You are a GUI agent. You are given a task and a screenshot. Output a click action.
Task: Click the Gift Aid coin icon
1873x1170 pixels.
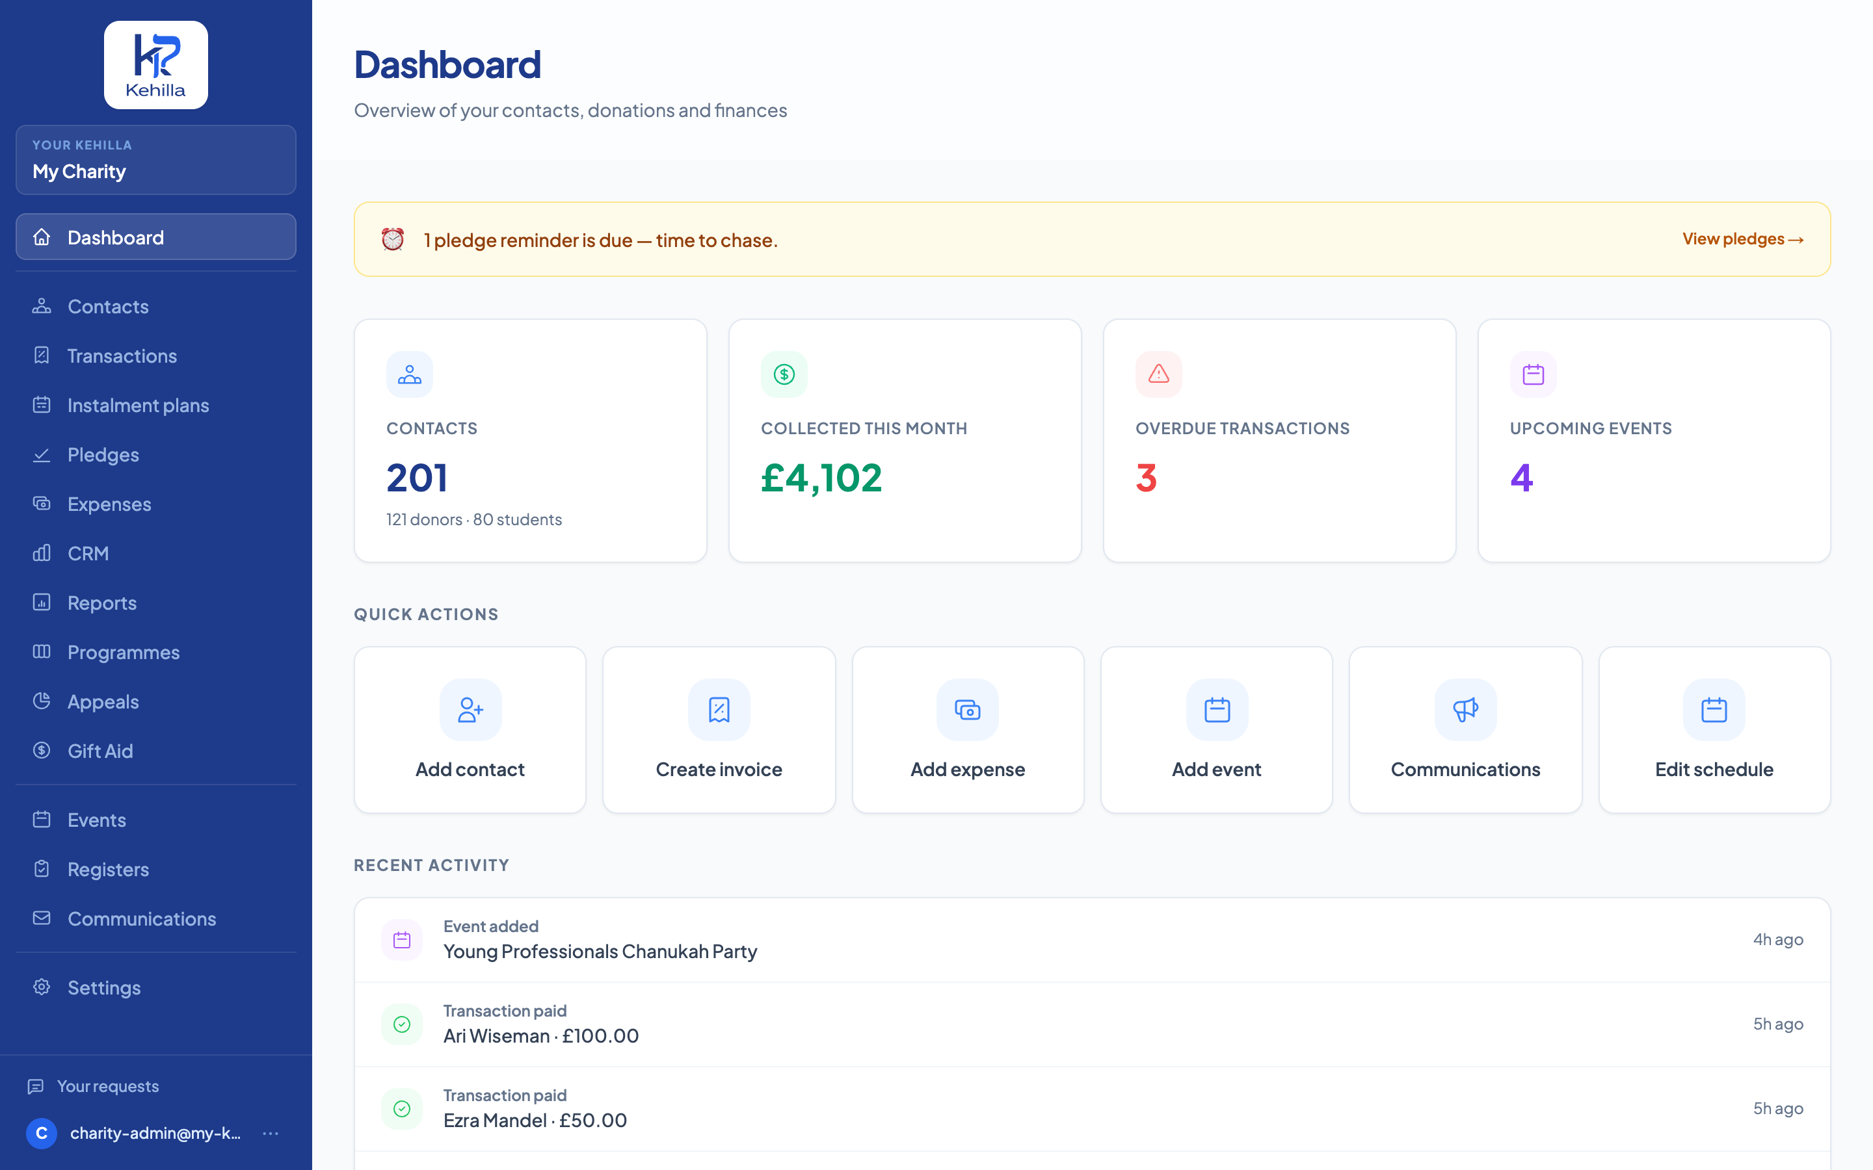click(x=42, y=751)
